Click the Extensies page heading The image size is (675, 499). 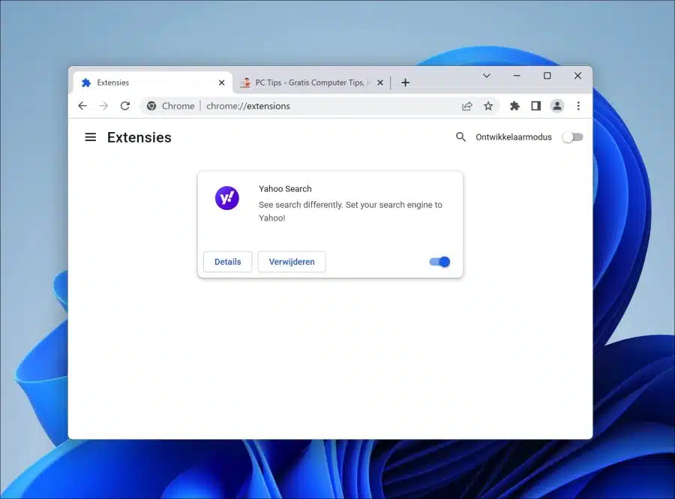coord(139,137)
